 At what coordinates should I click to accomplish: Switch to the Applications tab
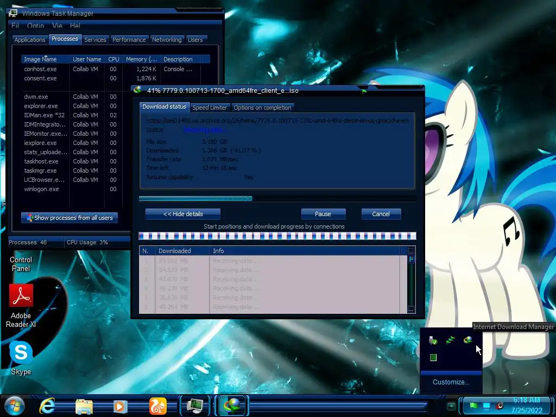point(30,40)
